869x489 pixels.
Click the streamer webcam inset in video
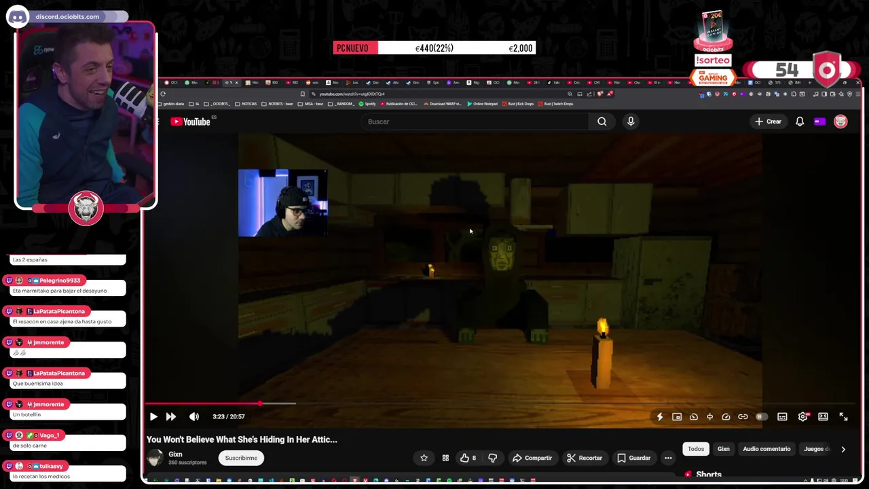[282, 203]
